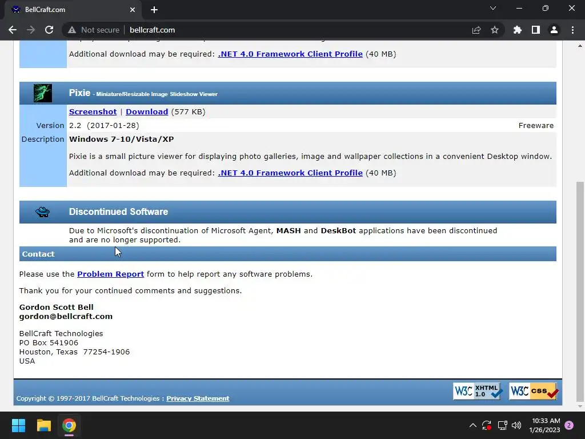Open the top .NET 4.0 Framework link
This screenshot has width=585, height=439.
pyautogui.click(x=290, y=54)
